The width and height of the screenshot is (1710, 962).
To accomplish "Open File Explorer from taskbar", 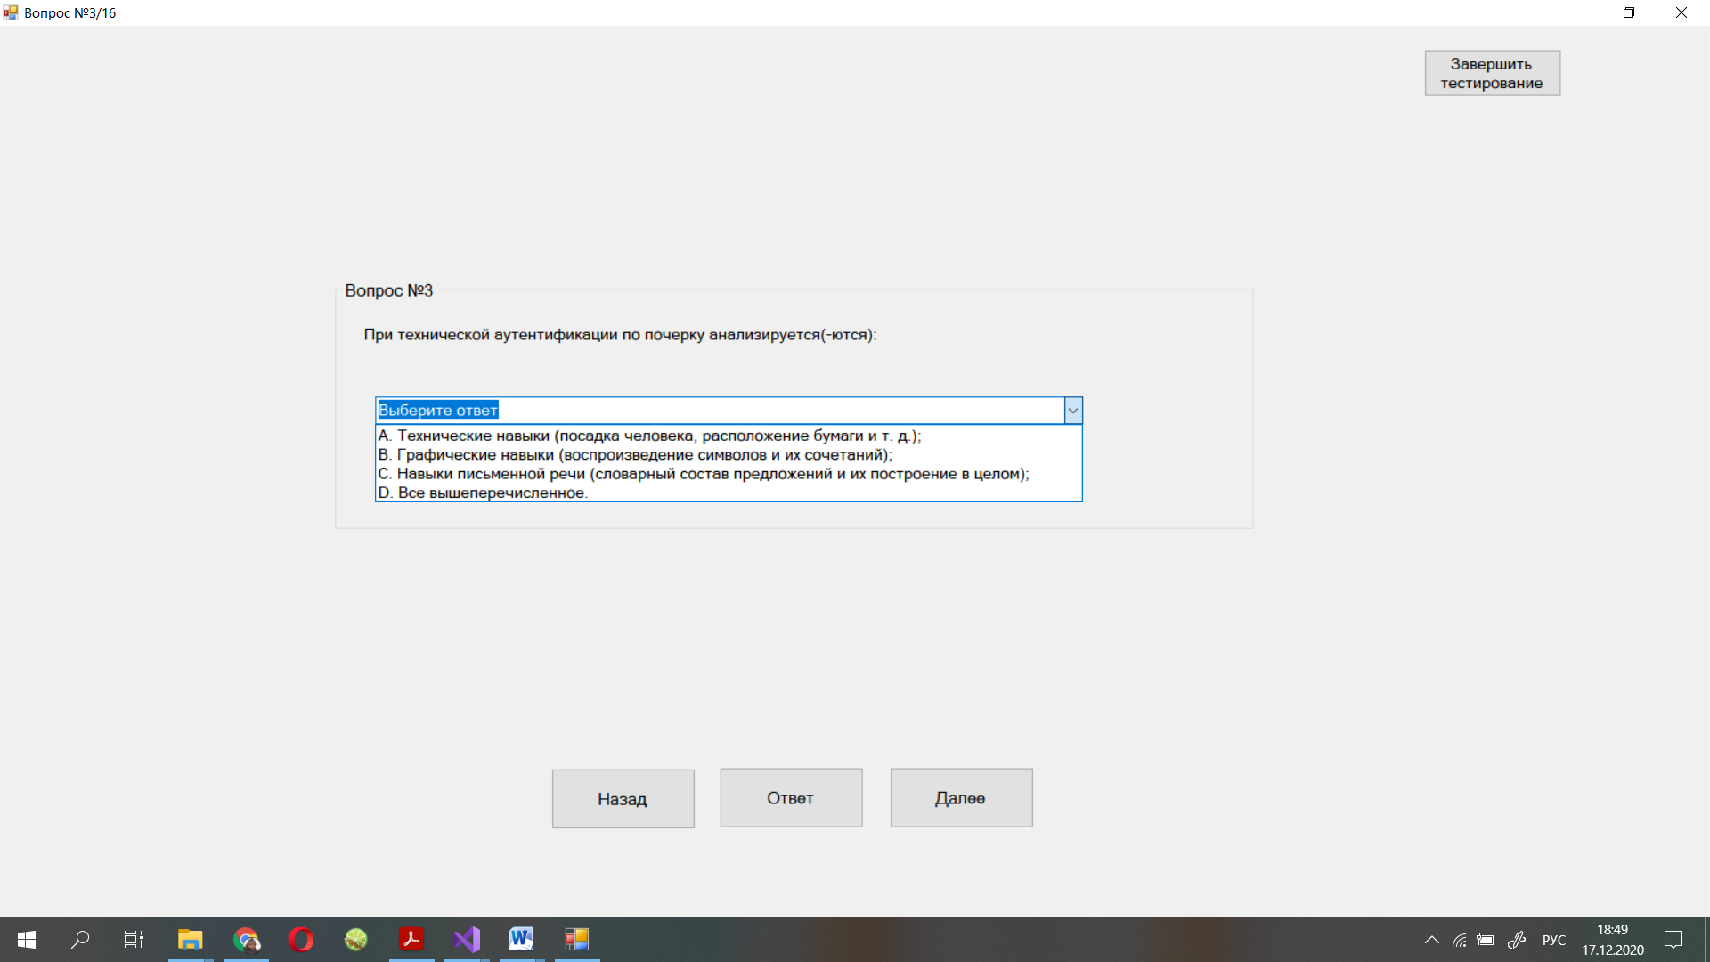I will 190,940.
